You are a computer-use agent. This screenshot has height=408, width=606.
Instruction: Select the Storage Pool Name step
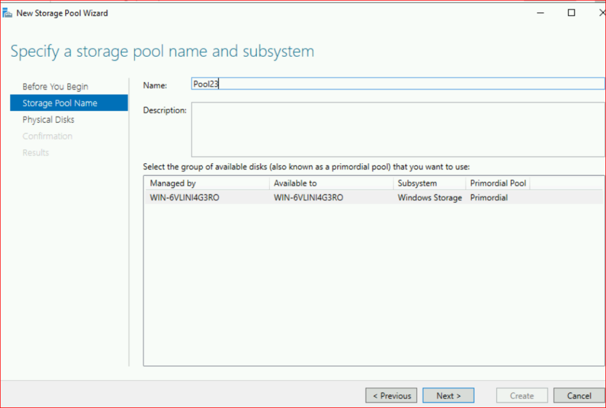60,103
